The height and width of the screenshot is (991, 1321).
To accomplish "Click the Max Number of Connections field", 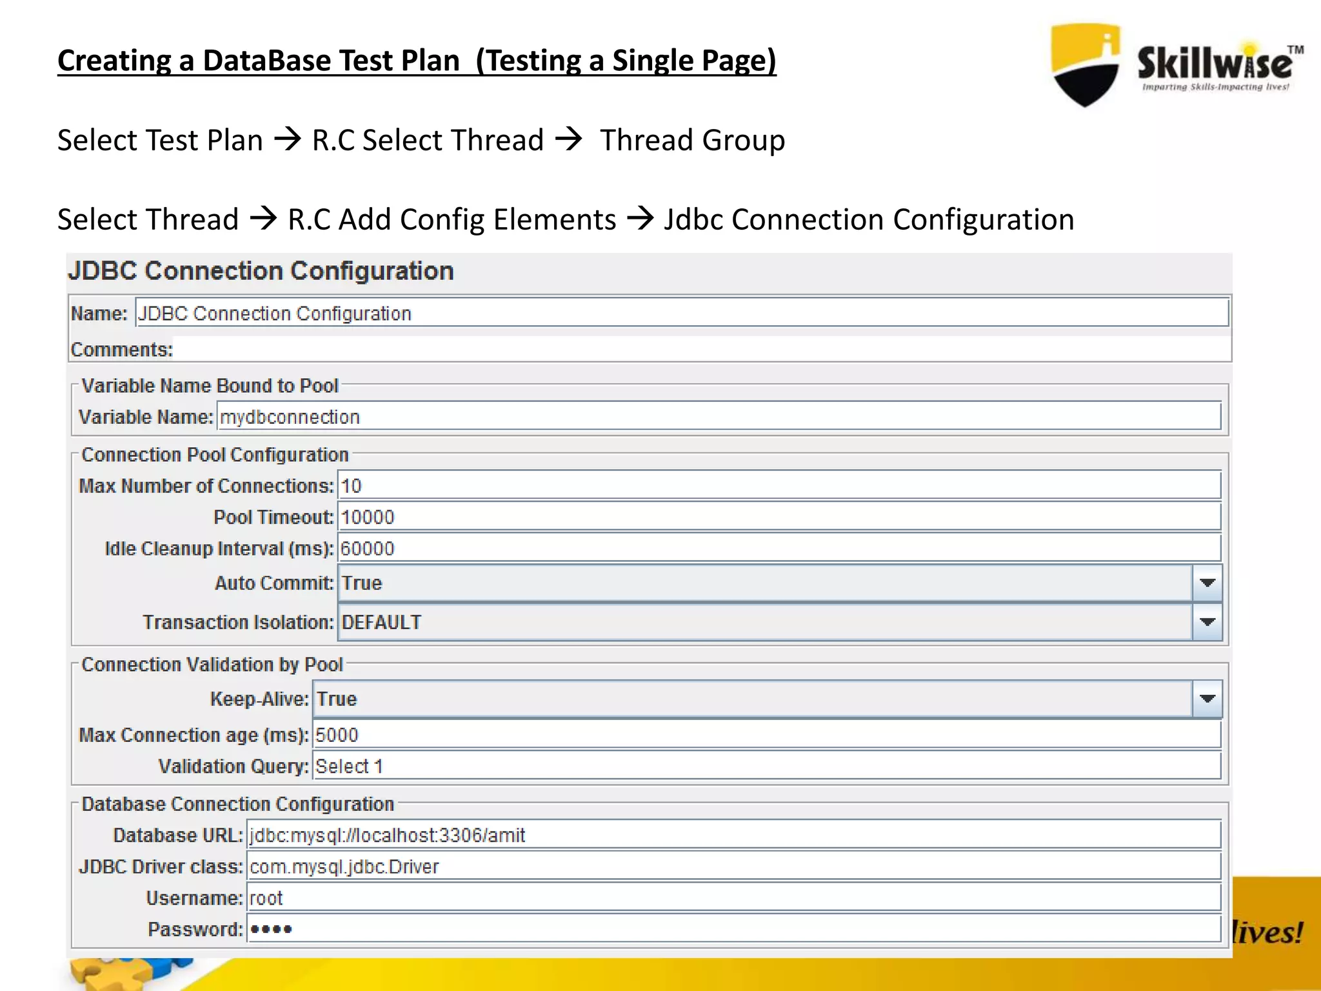I will click(x=779, y=485).
